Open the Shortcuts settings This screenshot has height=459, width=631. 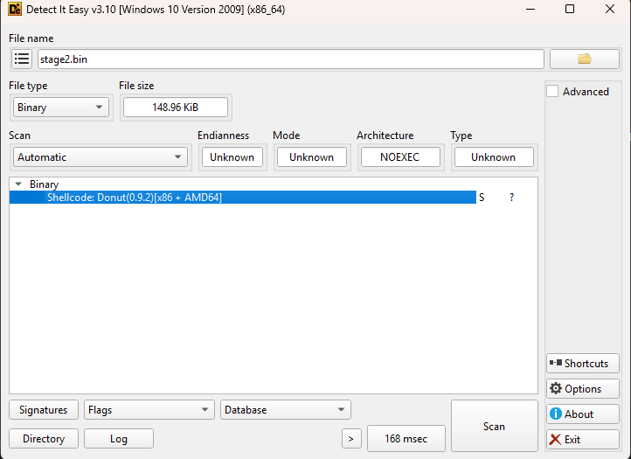point(583,364)
